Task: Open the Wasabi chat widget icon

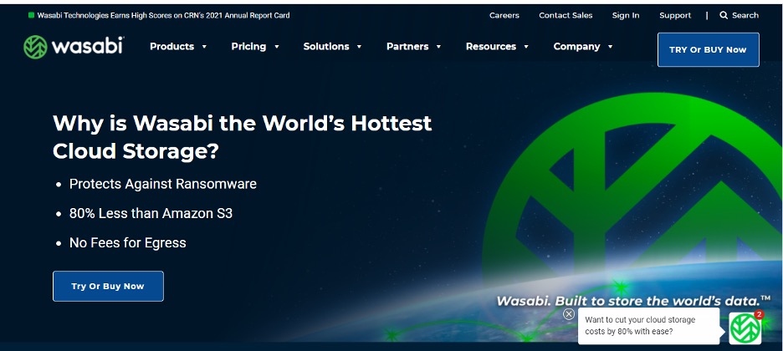Action: (x=744, y=328)
